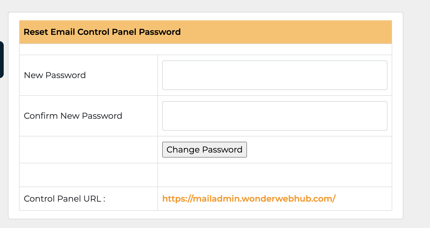Click the blank left cell above Control Panel URL
Image resolution: width=430 pixels, height=228 pixels.
[88, 175]
